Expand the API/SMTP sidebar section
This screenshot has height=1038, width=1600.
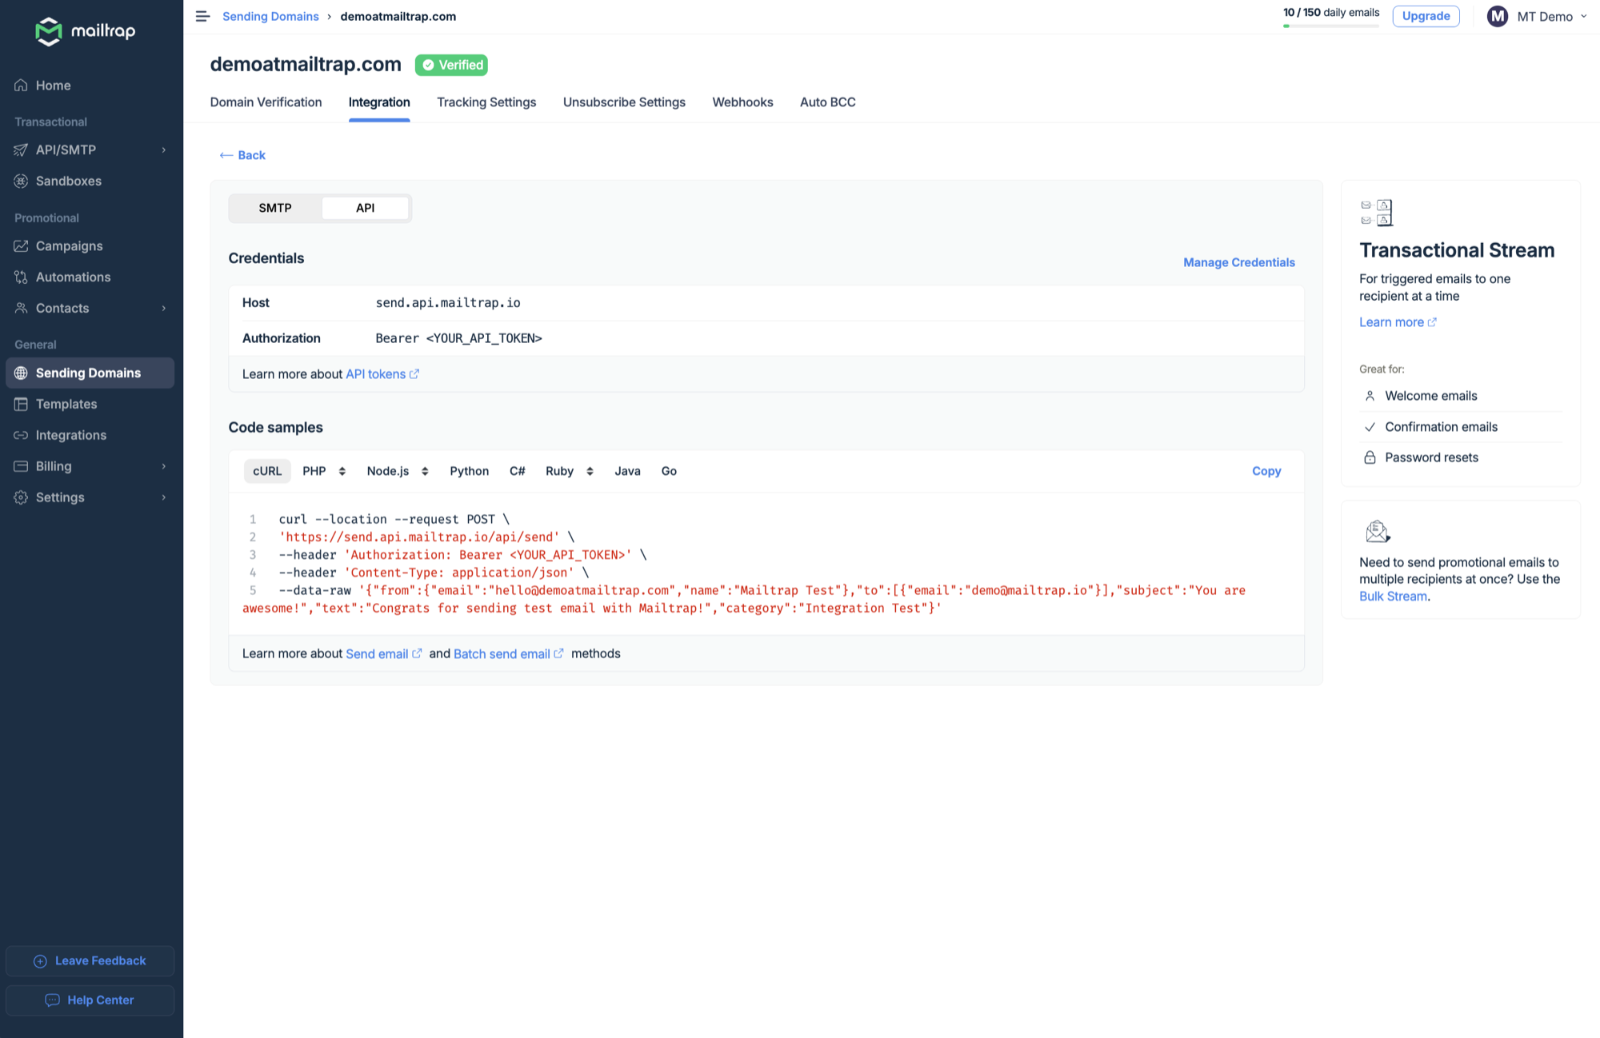163,150
